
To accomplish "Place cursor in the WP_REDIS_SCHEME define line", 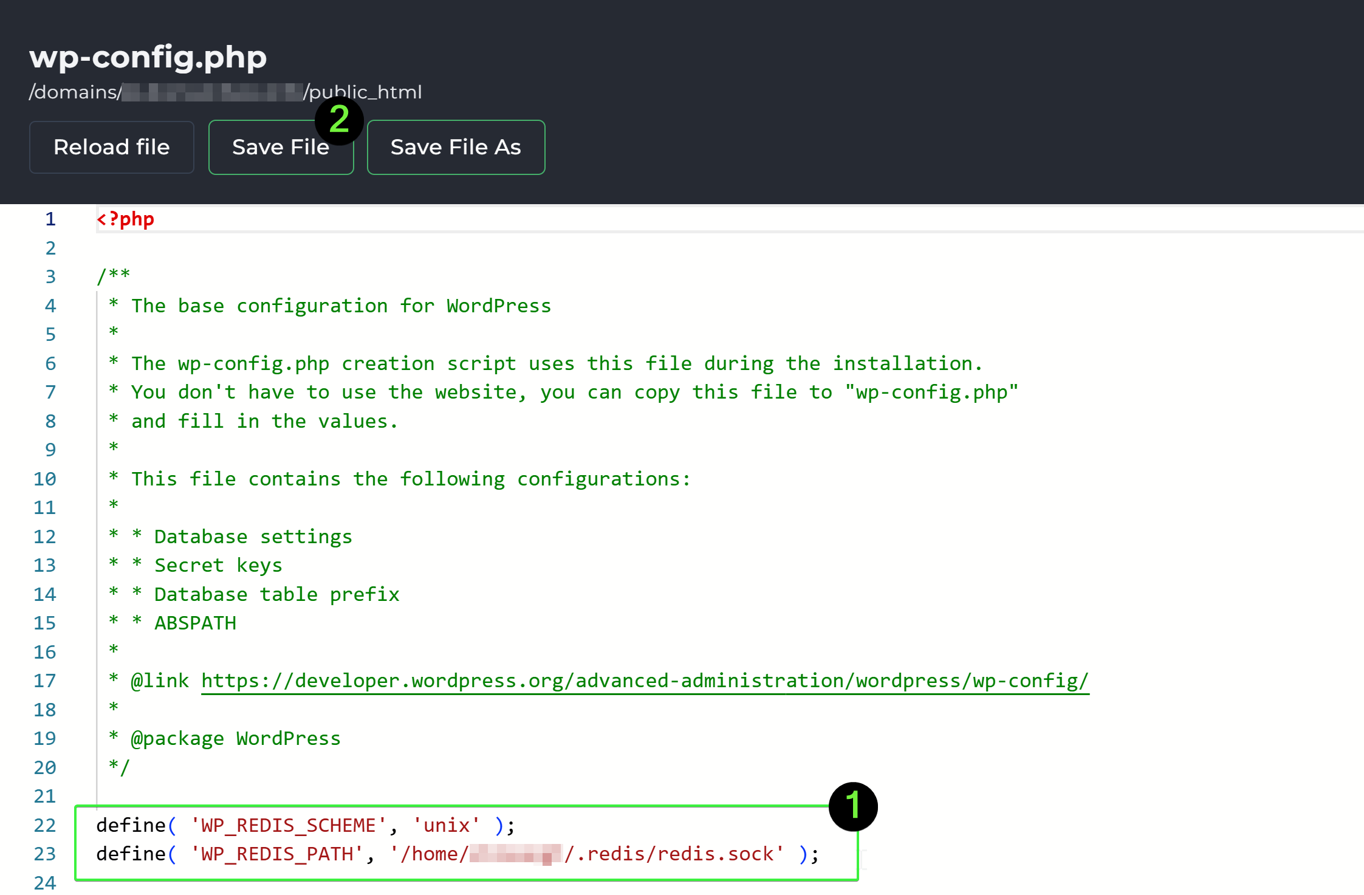I will [288, 825].
